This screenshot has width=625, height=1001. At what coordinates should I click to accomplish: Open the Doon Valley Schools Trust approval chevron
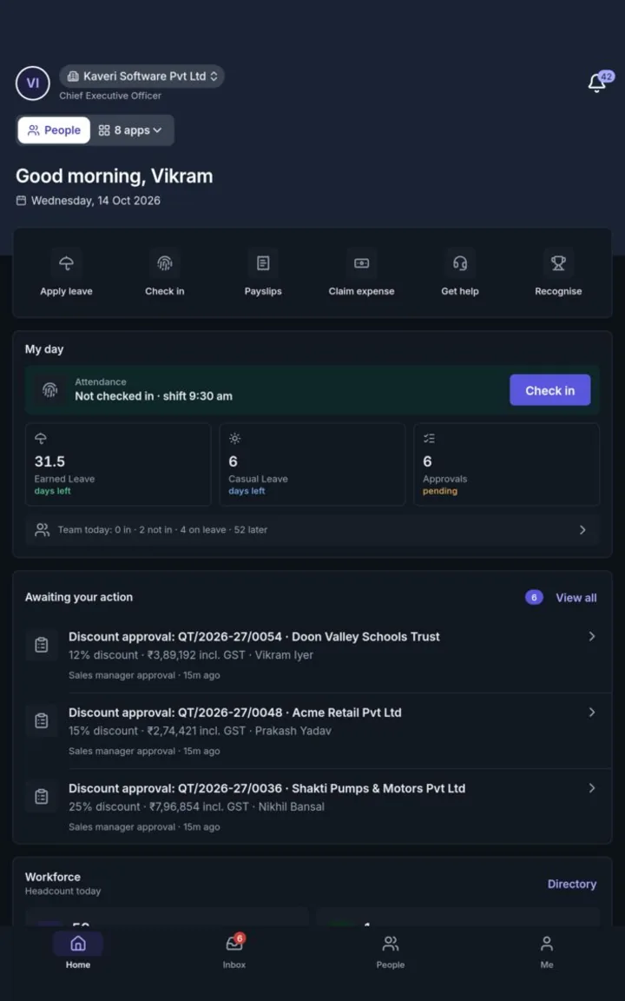pyautogui.click(x=592, y=636)
